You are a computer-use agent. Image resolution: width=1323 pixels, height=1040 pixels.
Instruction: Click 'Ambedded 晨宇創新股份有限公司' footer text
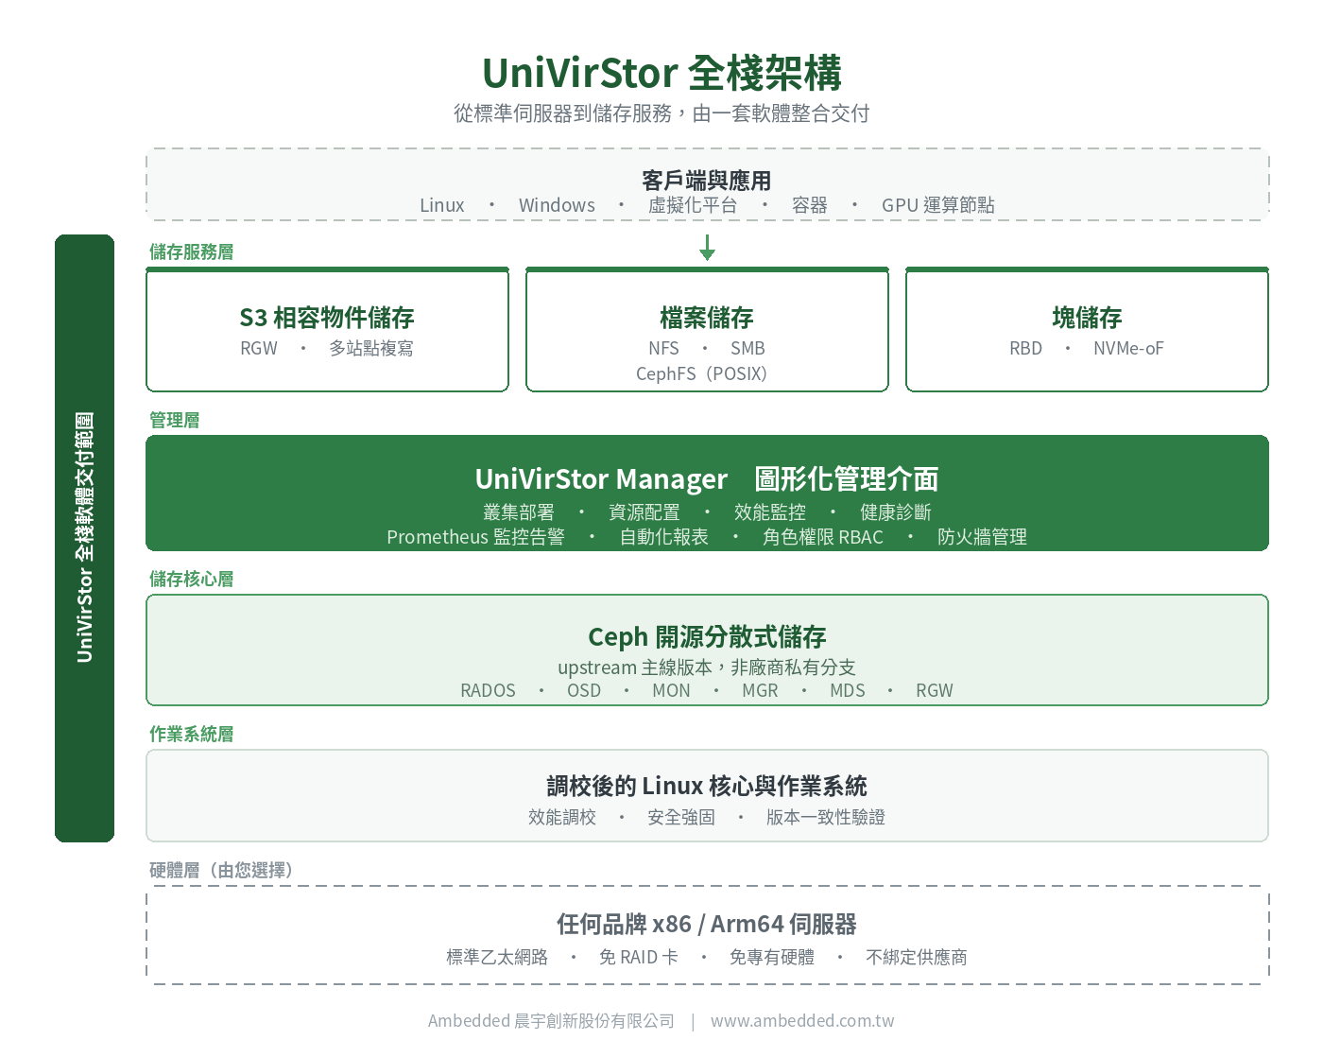[x=552, y=1021]
